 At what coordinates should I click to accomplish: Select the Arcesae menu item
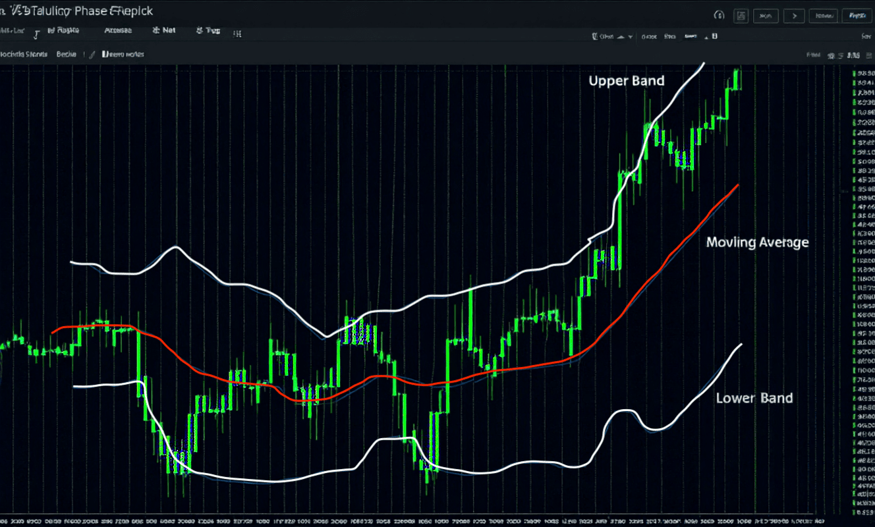point(118,30)
